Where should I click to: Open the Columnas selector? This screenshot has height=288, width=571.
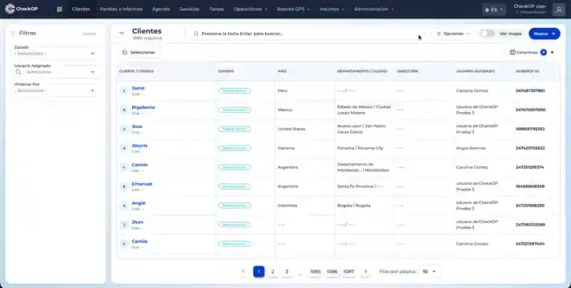[x=532, y=52]
